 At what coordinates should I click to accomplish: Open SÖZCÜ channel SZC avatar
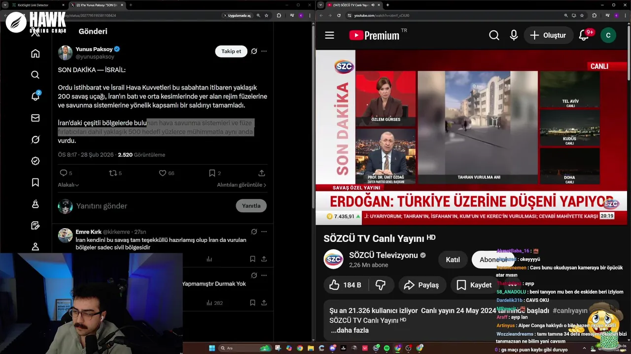(333, 259)
